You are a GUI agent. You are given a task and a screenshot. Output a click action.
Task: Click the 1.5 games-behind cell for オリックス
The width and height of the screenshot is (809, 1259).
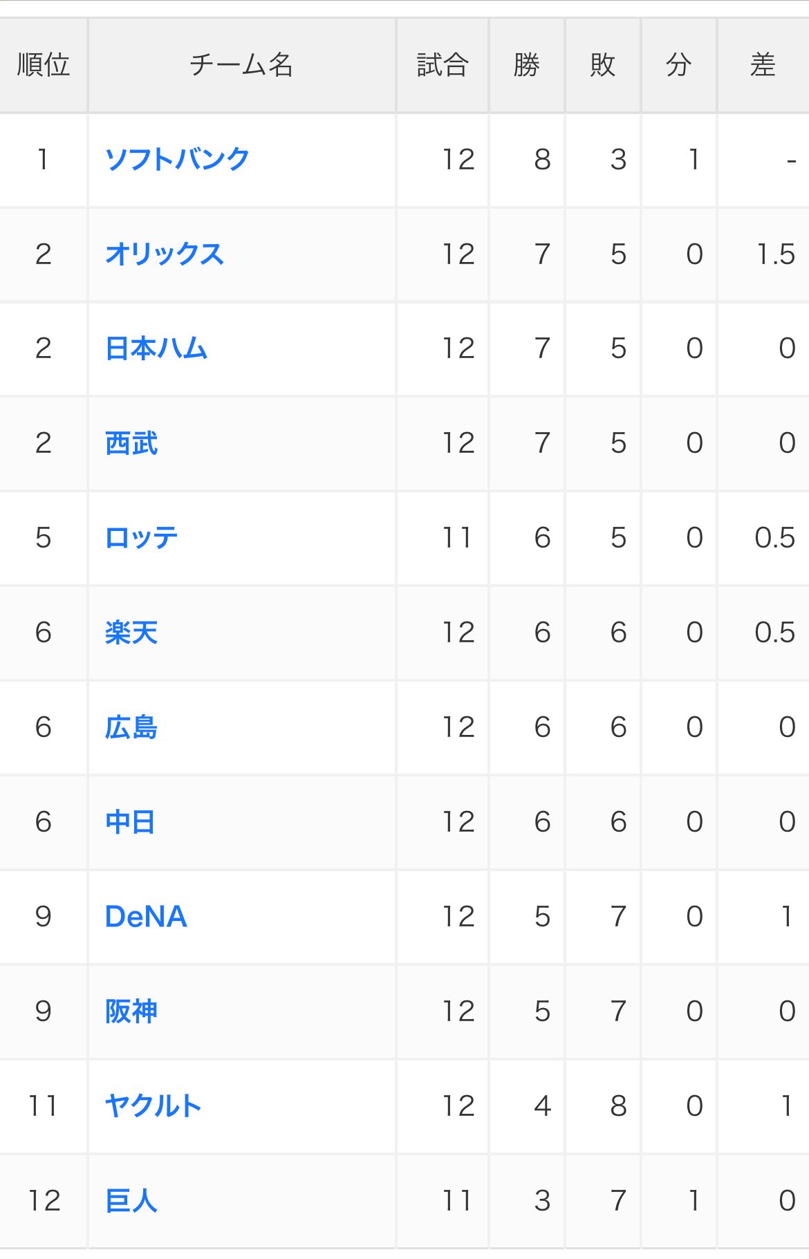(775, 254)
